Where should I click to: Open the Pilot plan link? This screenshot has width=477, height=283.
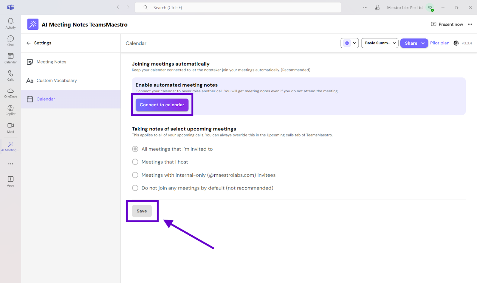pos(439,43)
